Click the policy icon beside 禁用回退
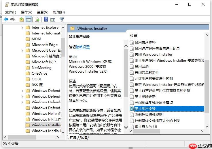This screenshot has width=212, height=149. (132, 66)
